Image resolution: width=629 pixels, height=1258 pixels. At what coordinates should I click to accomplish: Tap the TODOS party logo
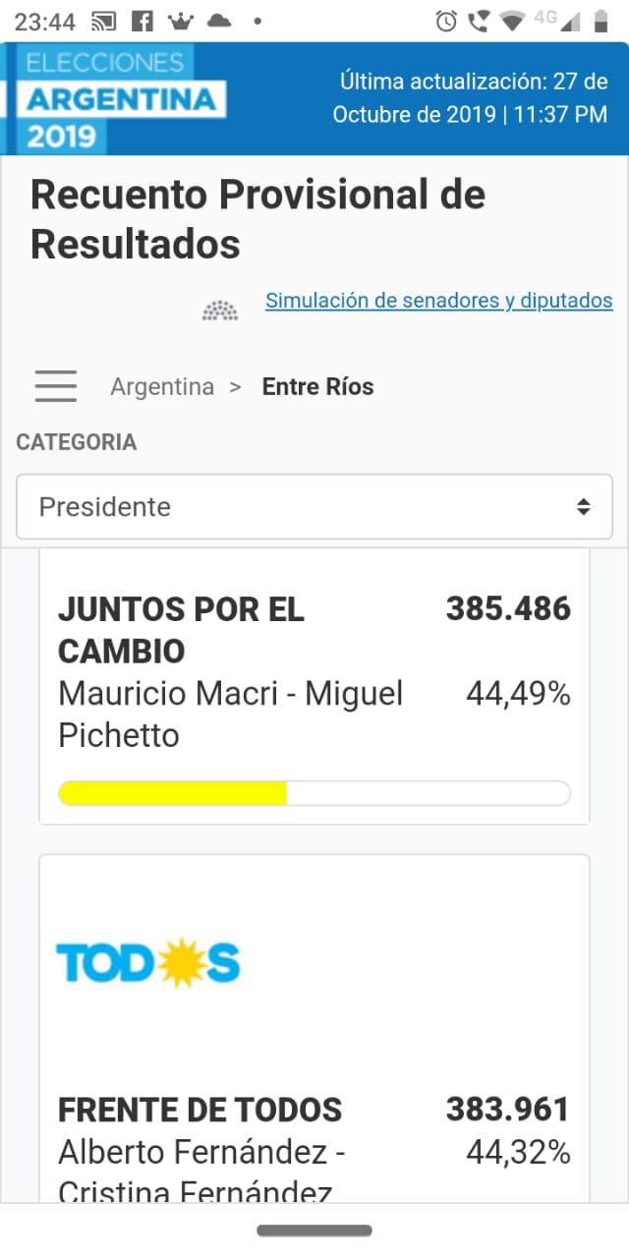click(147, 963)
